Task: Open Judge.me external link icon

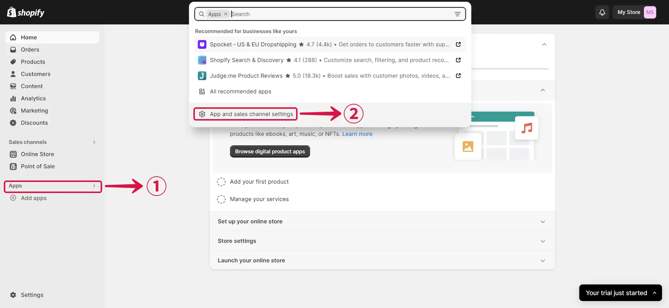Action: [458, 76]
